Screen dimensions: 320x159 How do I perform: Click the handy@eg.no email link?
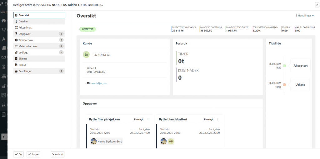click(x=99, y=83)
